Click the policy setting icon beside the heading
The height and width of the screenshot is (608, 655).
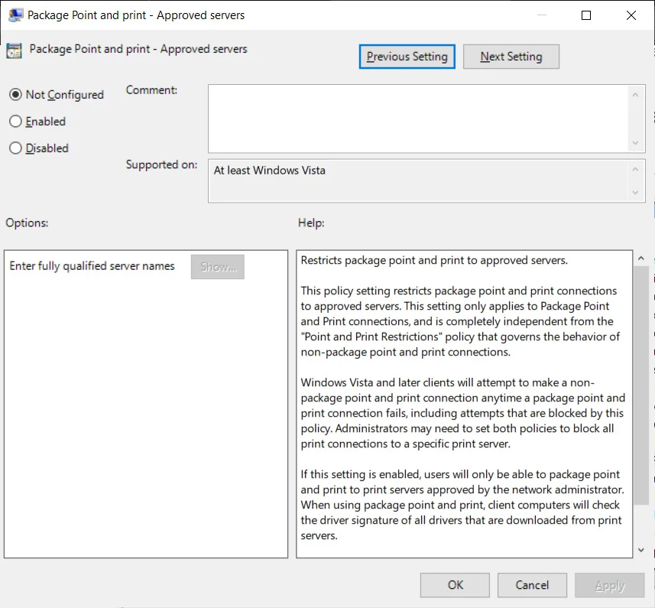click(x=14, y=51)
